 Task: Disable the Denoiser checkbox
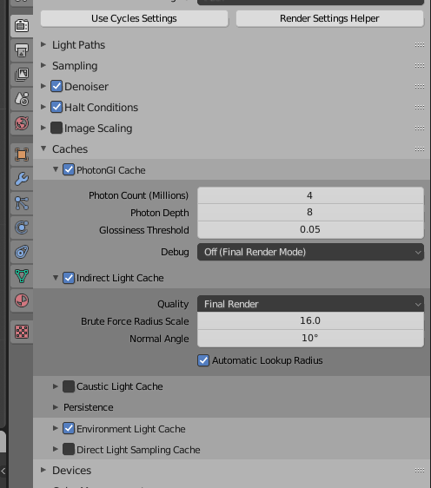[56, 86]
